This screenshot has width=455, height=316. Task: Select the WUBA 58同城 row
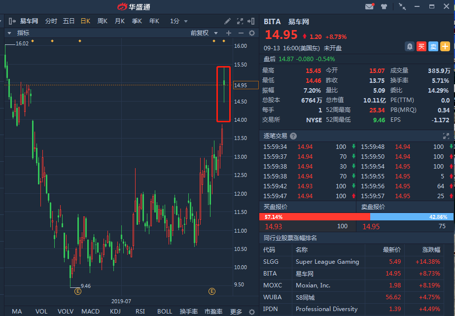(351, 297)
